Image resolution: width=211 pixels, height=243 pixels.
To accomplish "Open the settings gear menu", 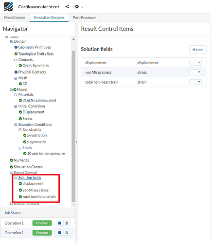I will (77, 7).
